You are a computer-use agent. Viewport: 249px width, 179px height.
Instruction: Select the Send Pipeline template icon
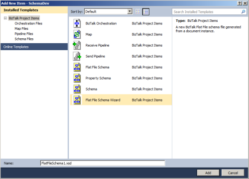(77, 56)
